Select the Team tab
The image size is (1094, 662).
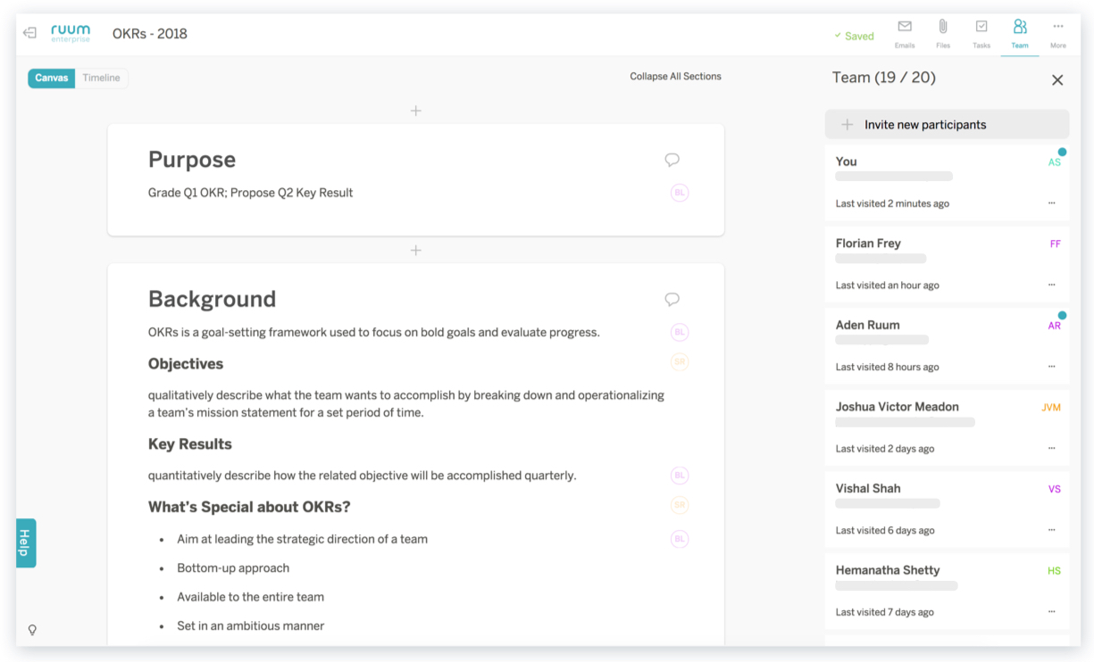point(1019,32)
